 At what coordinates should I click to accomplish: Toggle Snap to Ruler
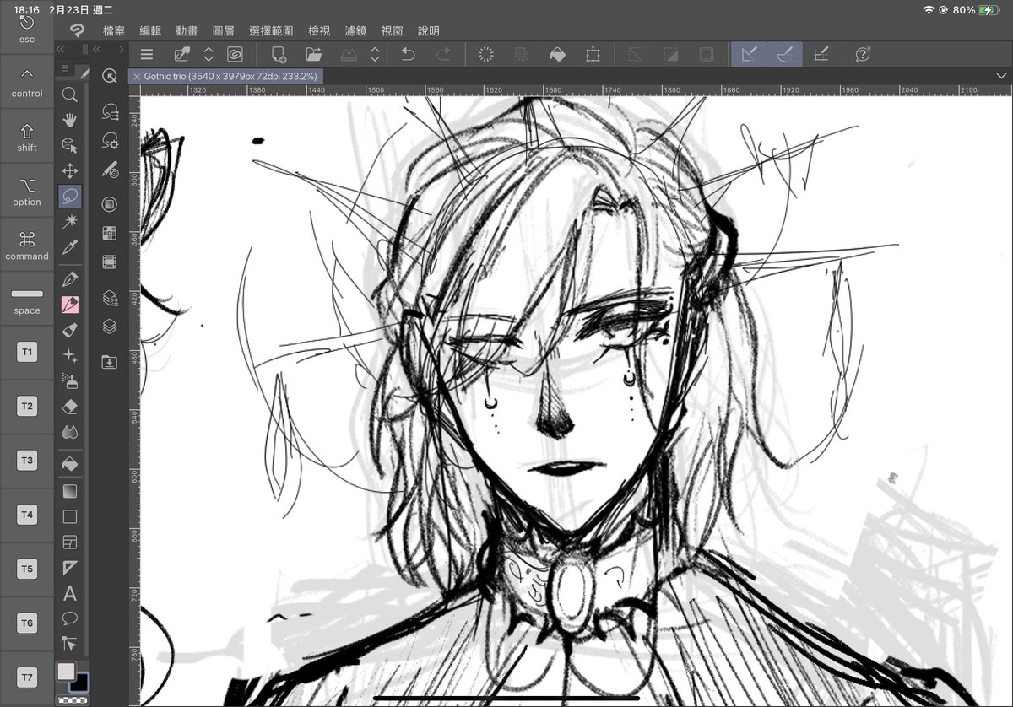pos(748,54)
